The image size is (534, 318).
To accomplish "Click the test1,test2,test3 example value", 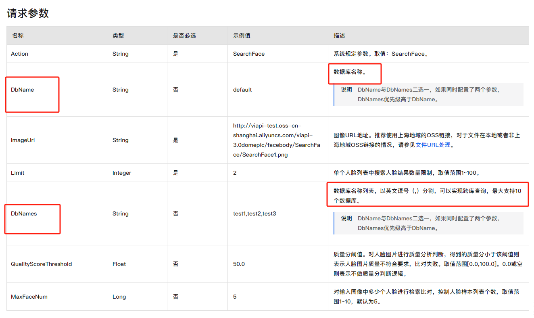I will pyautogui.click(x=254, y=213).
